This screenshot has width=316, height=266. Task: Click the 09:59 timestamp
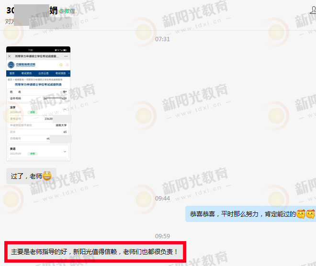(x=162, y=236)
